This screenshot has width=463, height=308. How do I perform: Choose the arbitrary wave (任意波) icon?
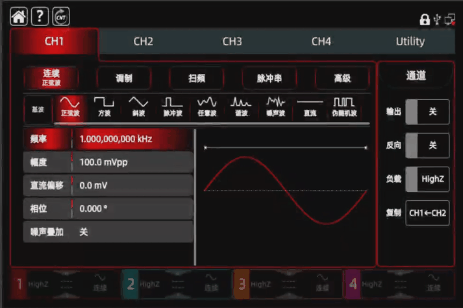pyautogui.click(x=206, y=106)
